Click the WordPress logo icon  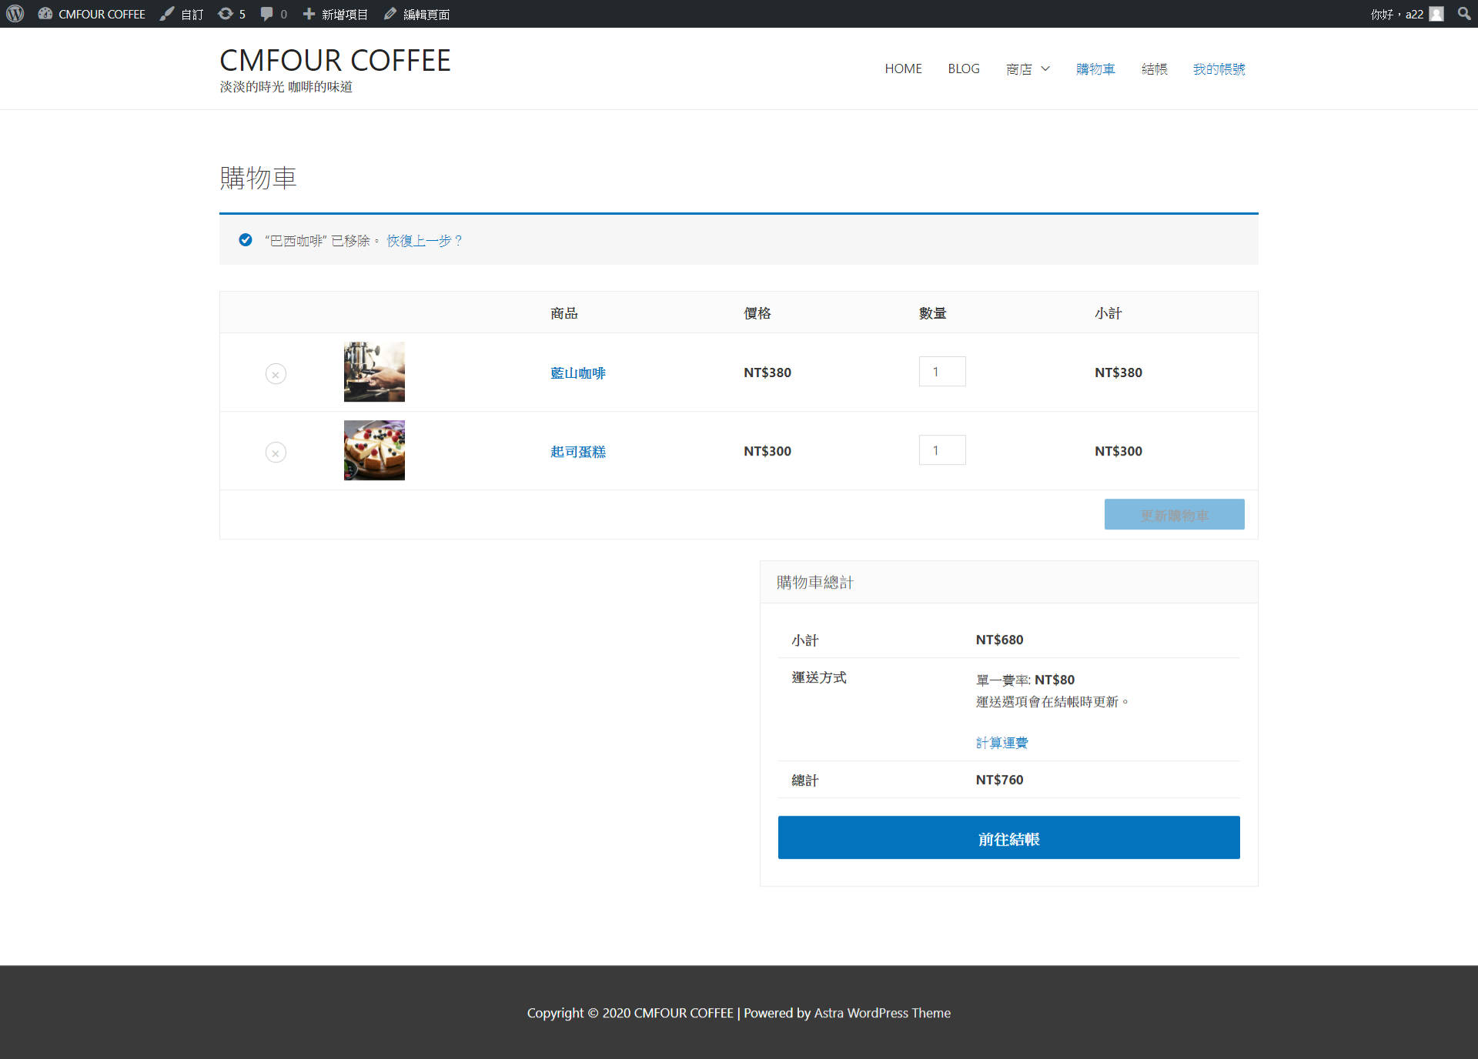click(x=15, y=14)
